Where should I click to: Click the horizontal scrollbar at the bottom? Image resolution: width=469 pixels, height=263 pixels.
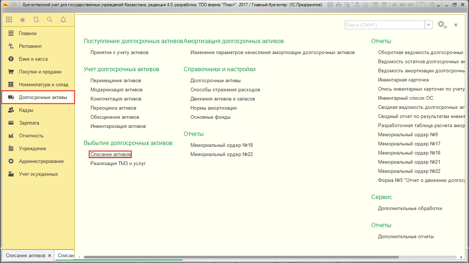click(x=238, y=257)
